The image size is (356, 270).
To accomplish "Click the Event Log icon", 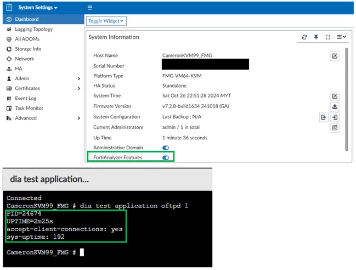I will pyautogui.click(x=9, y=99).
